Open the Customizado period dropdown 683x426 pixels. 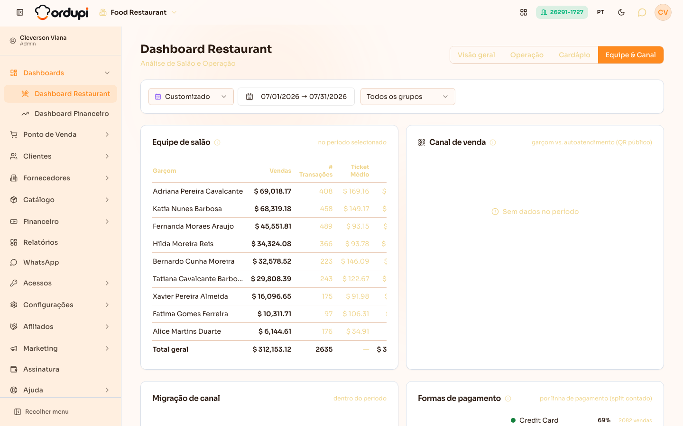(x=191, y=97)
